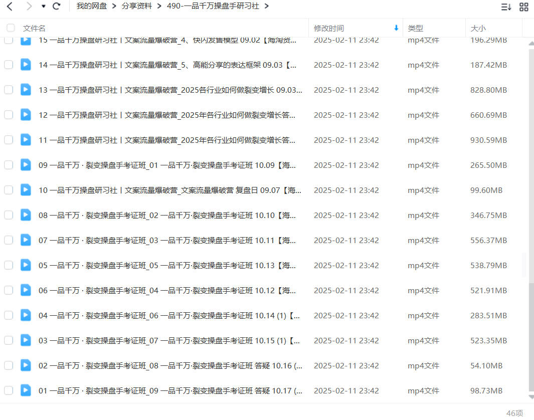This screenshot has height=420, width=534.
Task: Open the 490-一品千万操盘手研习社 breadcrumb
Action: pyautogui.click(x=213, y=6)
